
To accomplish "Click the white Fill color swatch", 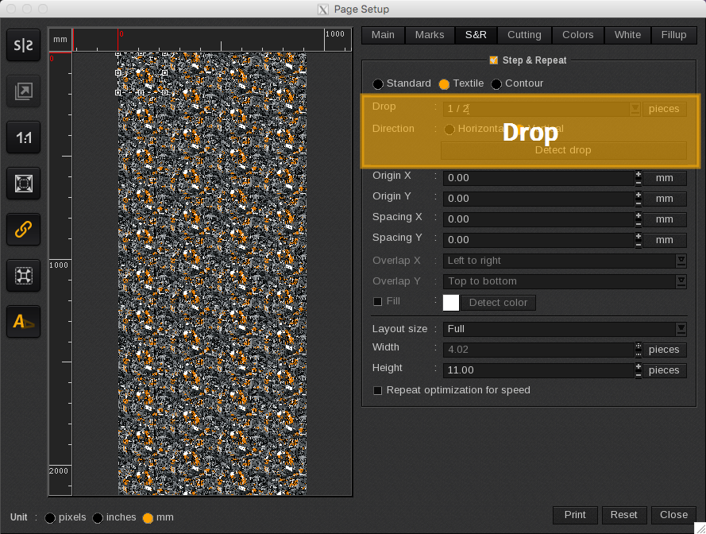I will pyautogui.click(x=451, y=303).
